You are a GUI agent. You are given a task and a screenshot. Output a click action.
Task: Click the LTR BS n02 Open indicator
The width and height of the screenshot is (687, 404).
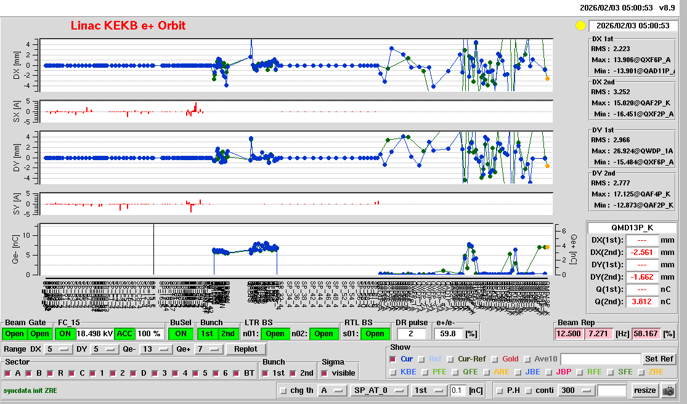(x=323, y=334)
